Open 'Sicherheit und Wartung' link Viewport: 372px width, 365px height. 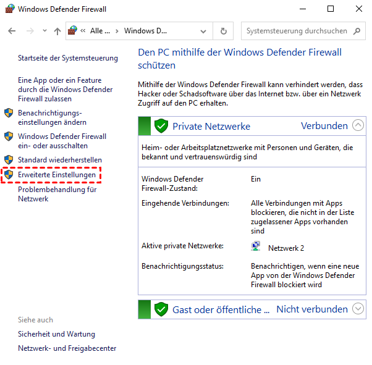(56, 334)
